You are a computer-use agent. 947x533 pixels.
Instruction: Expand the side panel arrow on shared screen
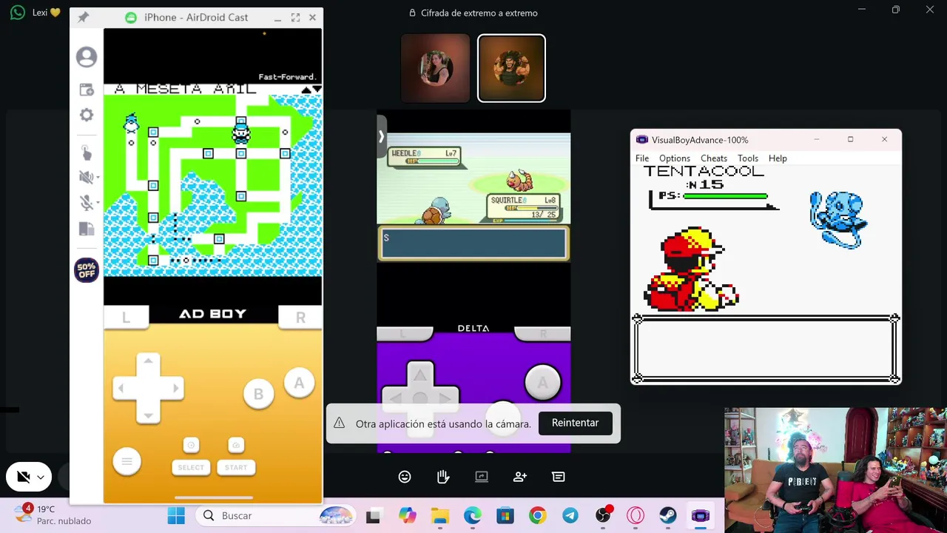click(x=381, y=136)
